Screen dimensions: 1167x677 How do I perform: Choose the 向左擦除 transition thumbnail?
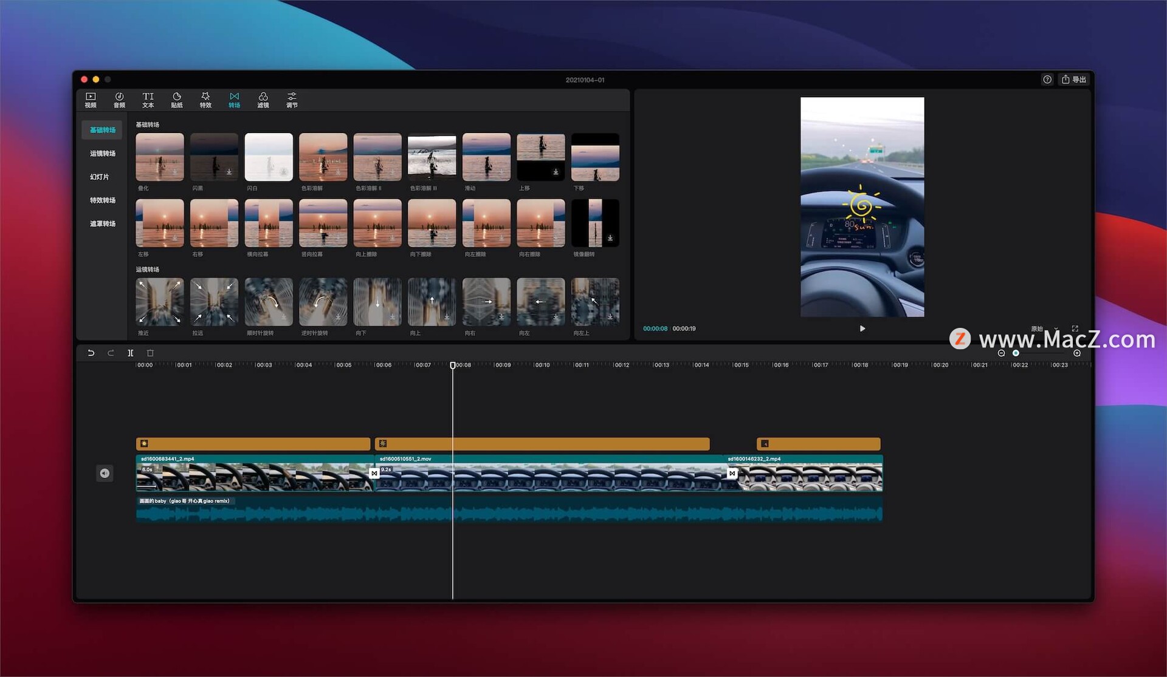pyautogui.click(x=486, y=223)
